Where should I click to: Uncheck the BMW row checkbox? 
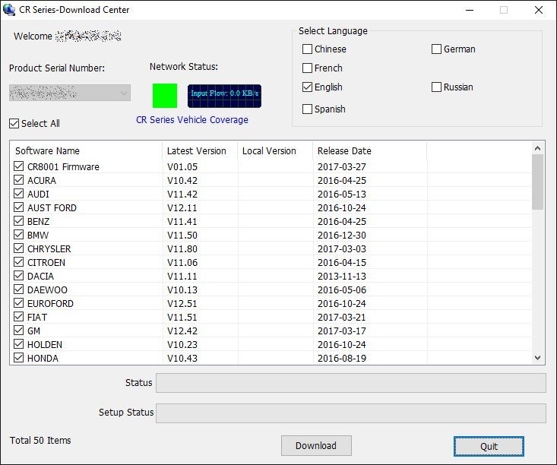click(x=18, y=235)
